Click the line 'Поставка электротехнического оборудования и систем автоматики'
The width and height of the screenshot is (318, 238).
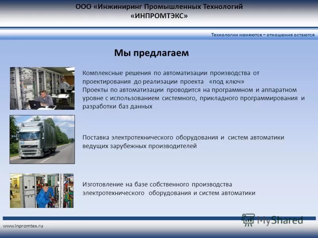click(183, 138)
